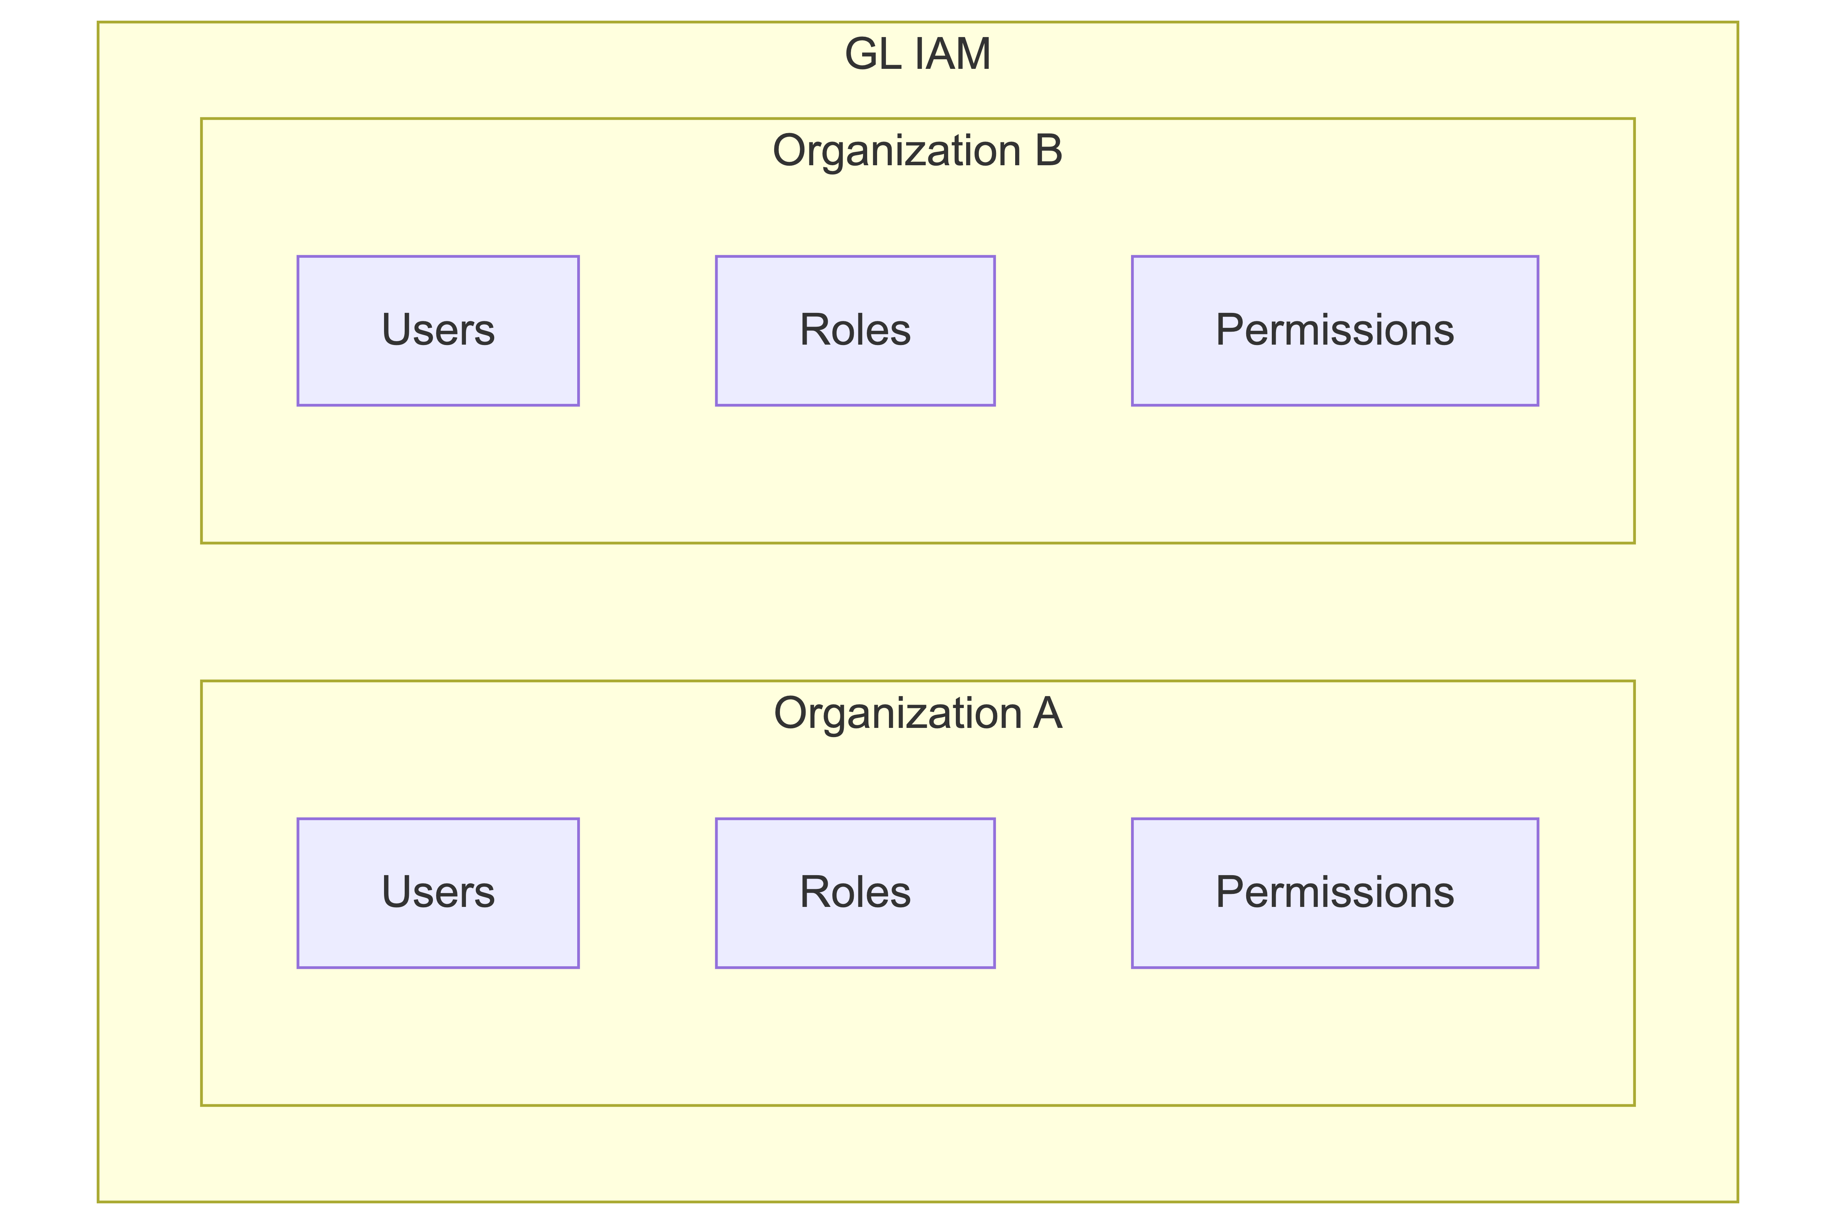Select the Organization B heading label
The width and height of the screenshot is (1836, 1224).
coord(917,150)
